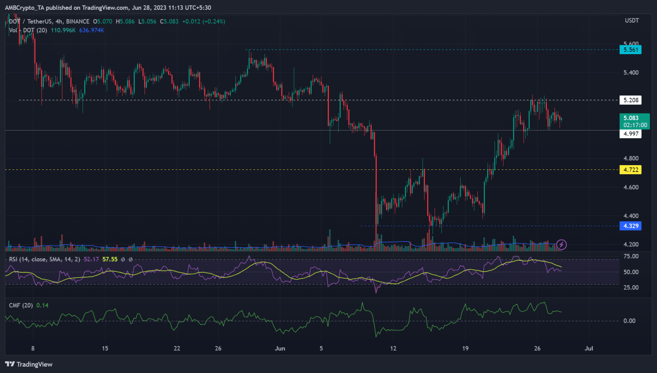Click the USDT currency label

[632, 20]
